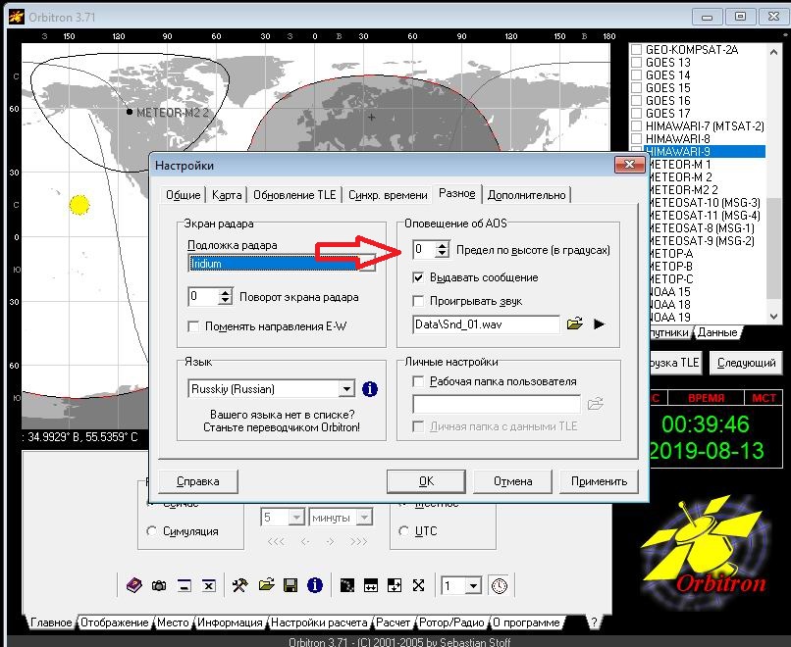
Task: Select the Симуляция radio button
Action: click(151, 531)
